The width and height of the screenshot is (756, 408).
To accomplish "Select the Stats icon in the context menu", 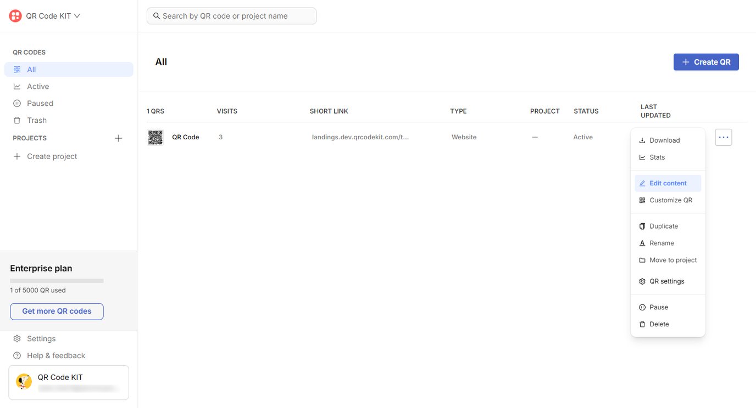I will (x=642, y=157).
